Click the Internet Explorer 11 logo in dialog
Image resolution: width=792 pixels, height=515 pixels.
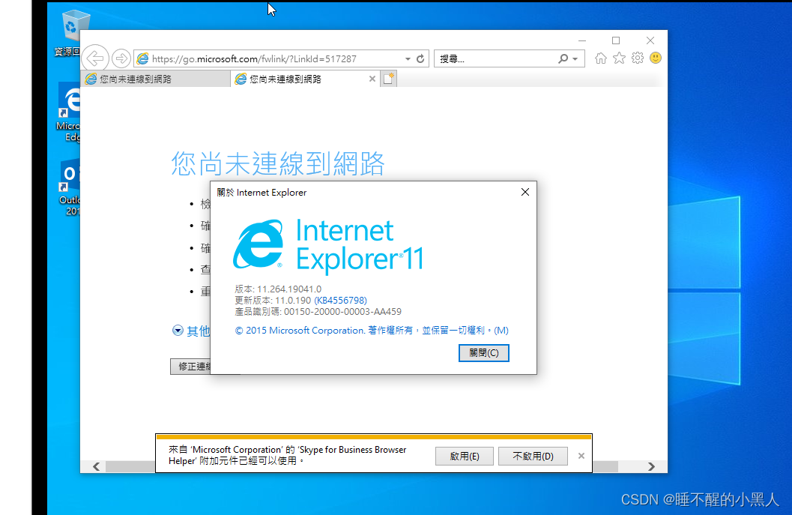click(x=327, y=246)
